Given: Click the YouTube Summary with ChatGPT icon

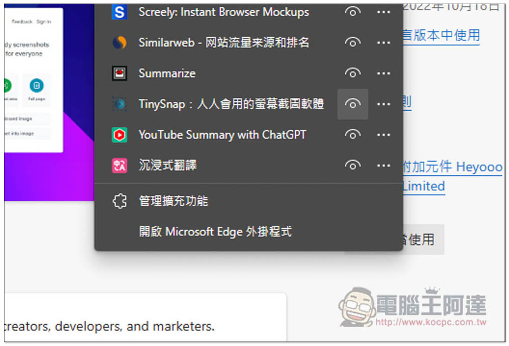Looking at the screenshot, I should click(119, 135).
